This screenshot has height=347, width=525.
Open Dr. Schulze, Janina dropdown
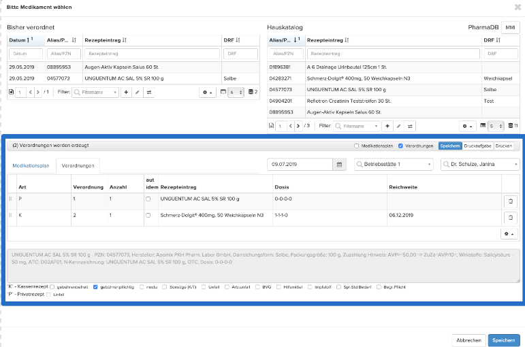(480, 164)
